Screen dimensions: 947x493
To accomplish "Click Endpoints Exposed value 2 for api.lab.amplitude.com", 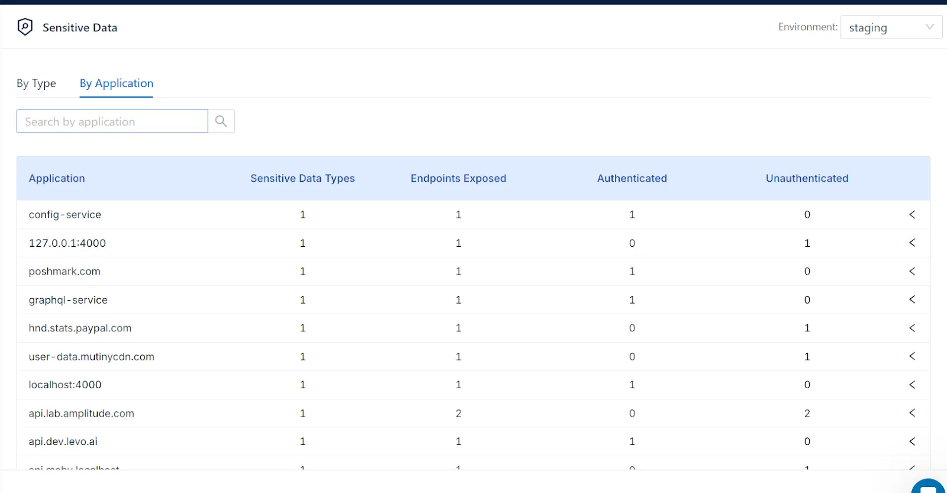I will (x=458, y=414).
